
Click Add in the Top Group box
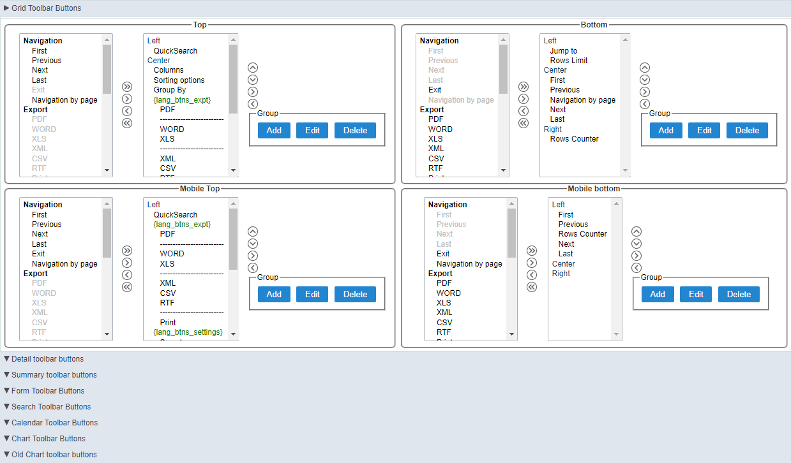pyautogui.click(x=274, y=129)
